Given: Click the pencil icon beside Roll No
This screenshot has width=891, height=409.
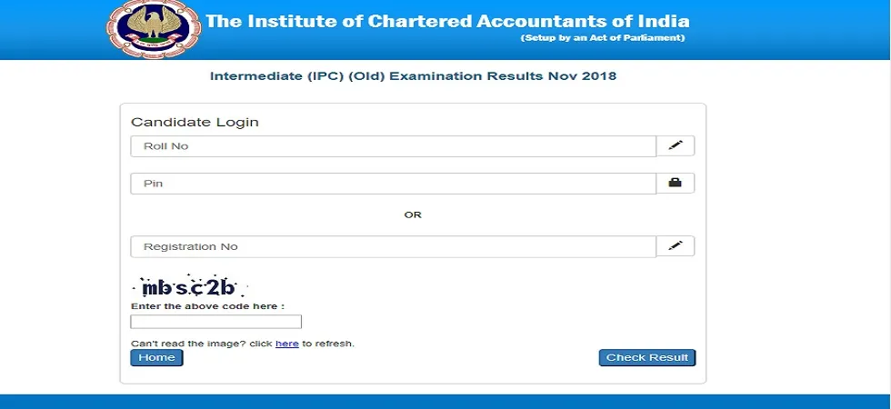Looking at the screenshot, I should click(675, 145).
